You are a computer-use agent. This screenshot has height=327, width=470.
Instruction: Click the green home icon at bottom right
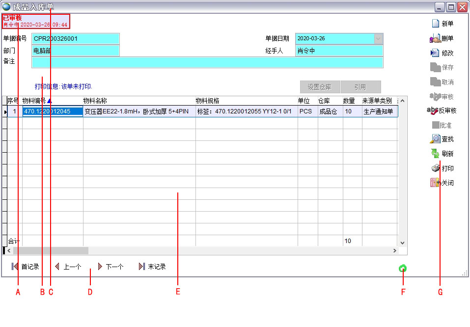pyautogui.click(x=403, y=268)
